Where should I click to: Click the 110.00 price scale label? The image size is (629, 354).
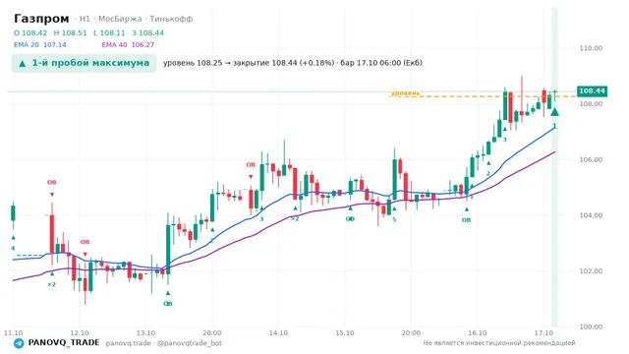[591, 48]
